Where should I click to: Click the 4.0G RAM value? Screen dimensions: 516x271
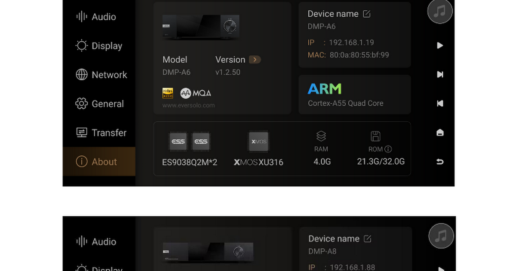[321, 162]
